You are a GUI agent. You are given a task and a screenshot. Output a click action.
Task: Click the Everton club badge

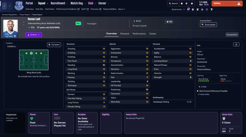coord(19,6)
